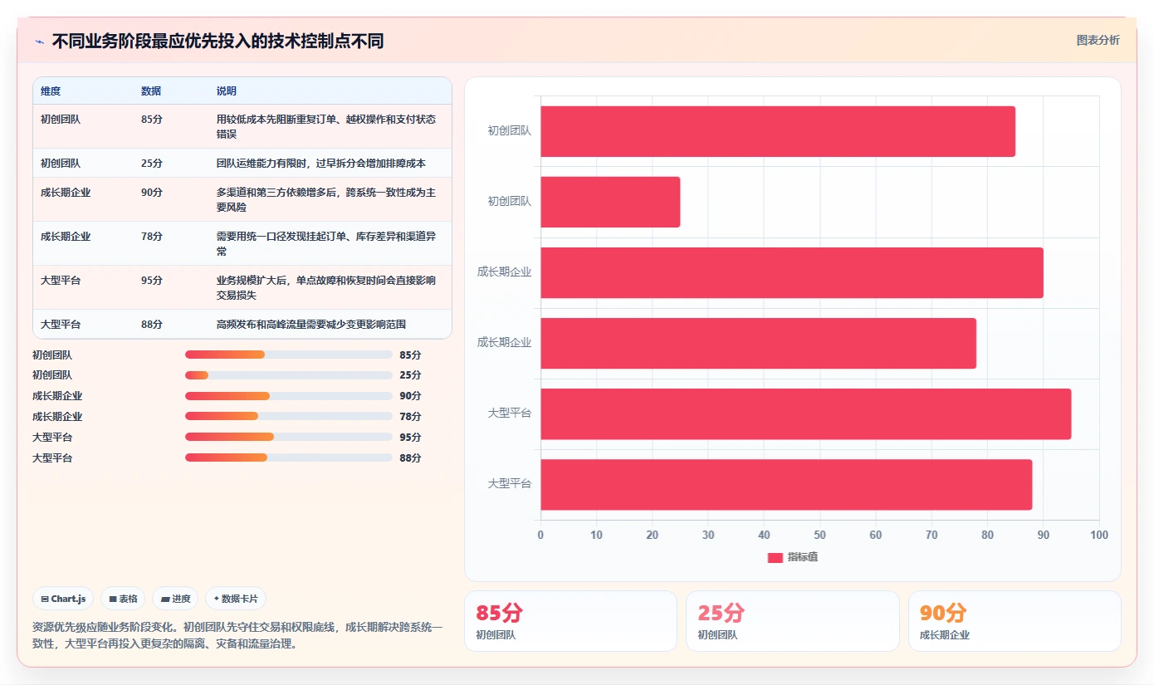This screenshot has width=1154, height=685.
Task: Click the chart bar with value 78
Action: point(758,343)
